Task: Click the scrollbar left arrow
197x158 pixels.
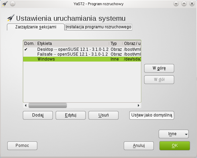Action: (x=26, y=105)
